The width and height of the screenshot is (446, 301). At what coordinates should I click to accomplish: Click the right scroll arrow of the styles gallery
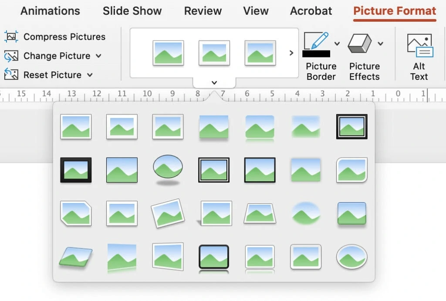pyautogui.click(x=291, y=52)
